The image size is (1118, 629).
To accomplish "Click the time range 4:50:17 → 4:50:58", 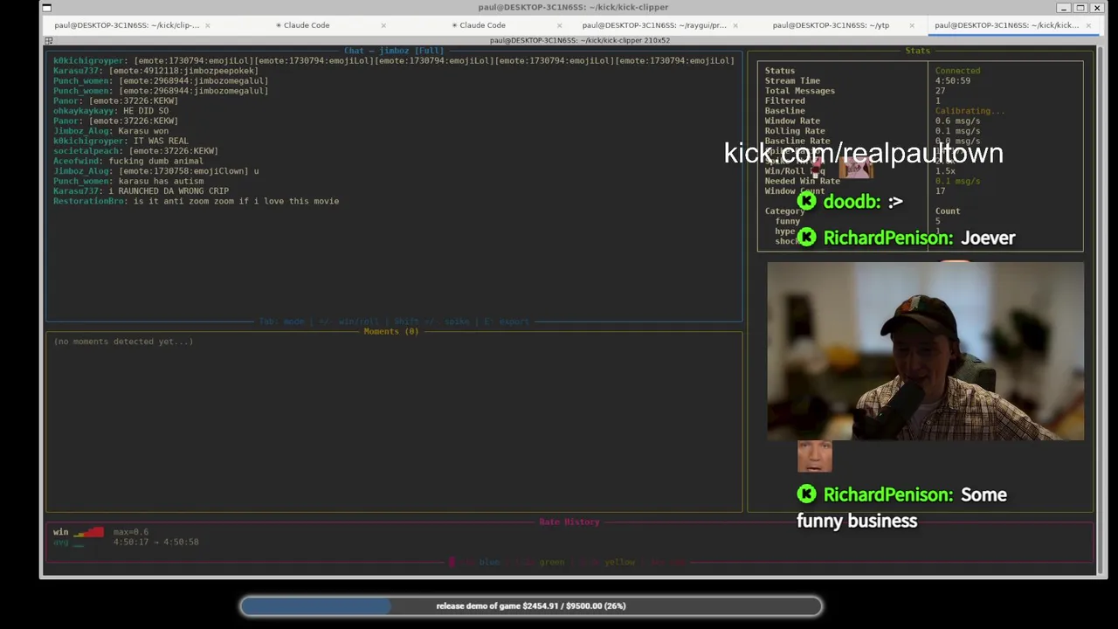I will 155,542.
